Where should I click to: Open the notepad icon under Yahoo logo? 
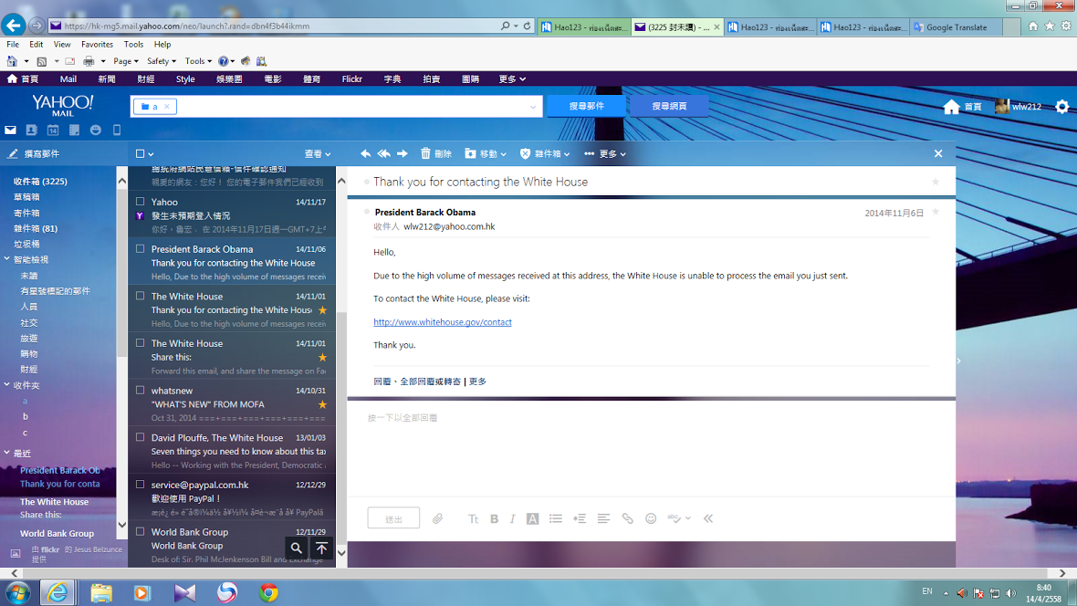pyautogui.click(x=74, y=130)
